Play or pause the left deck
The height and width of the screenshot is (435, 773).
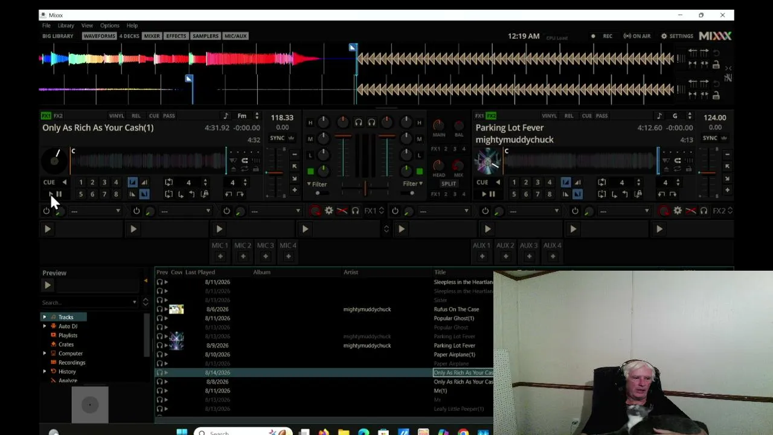[55, 194]
